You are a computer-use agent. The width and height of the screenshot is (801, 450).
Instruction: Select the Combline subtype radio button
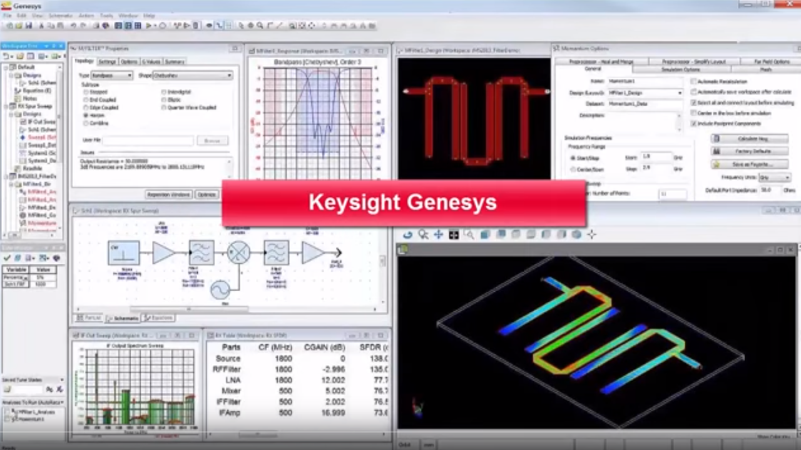86,123
